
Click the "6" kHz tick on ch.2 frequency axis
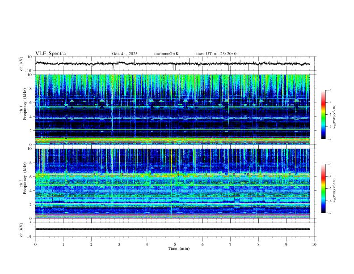click(31, 176)
